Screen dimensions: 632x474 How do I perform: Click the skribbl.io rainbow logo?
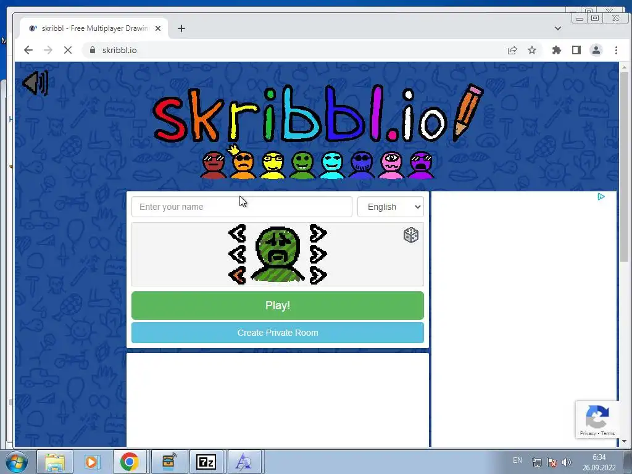pyautogui.click(x=318, y=114)
